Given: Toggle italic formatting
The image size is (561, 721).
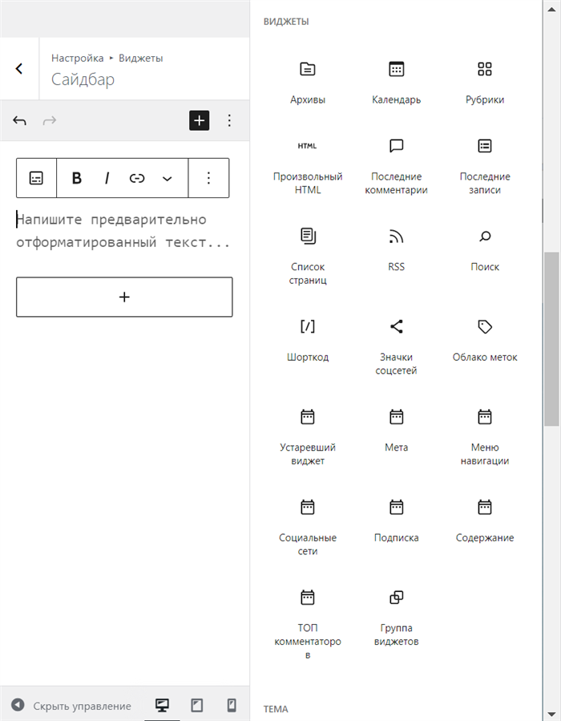Looking at the screenshot, I should (107, 178).
